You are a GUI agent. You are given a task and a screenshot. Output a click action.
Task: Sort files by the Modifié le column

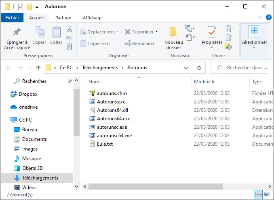pos(204,82)
